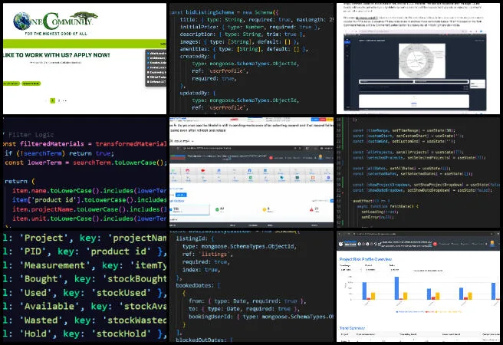Image resolution: width=503 pixels, height=345 pixels.
Task: Click the browser reload icon in the risk dashboard window
Action: point(349,234)
